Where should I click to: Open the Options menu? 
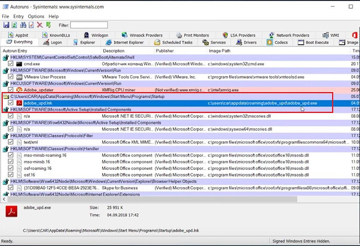coord(36,16)
